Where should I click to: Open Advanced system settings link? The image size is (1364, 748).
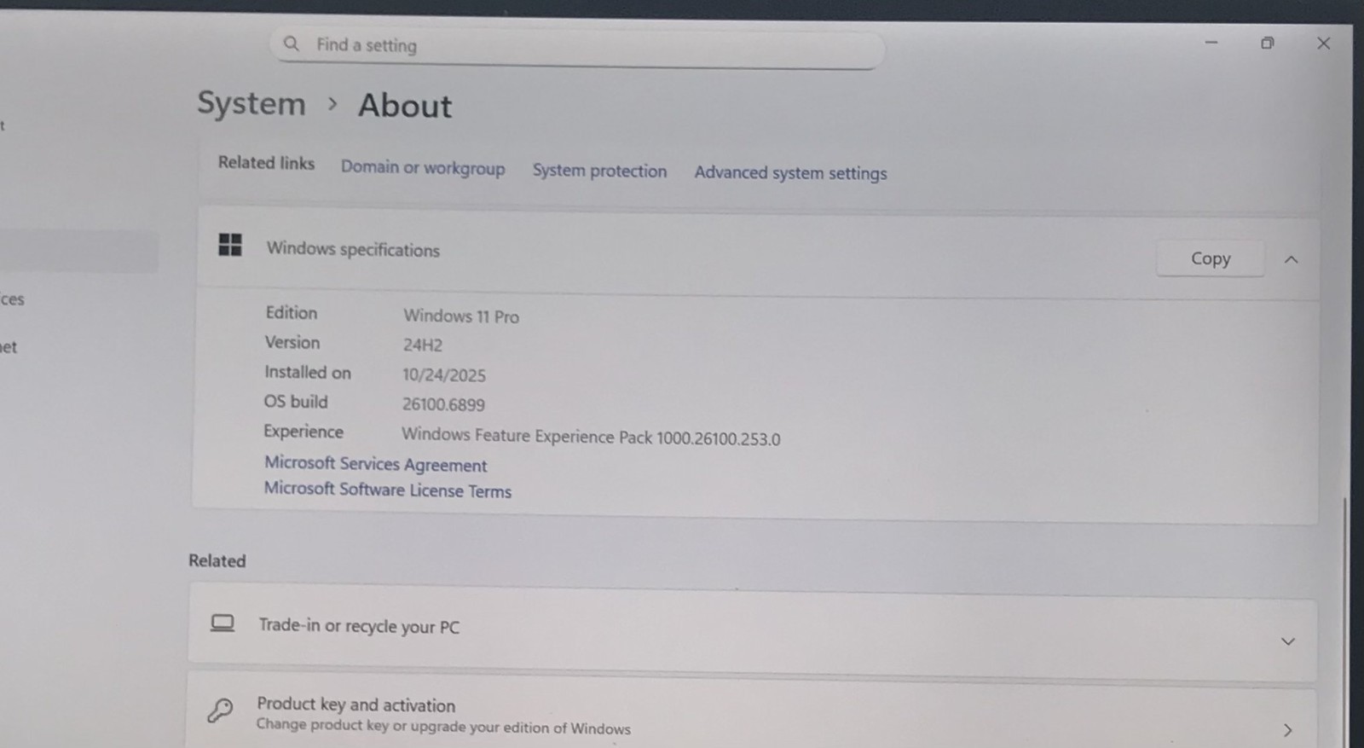coord(790,173)
